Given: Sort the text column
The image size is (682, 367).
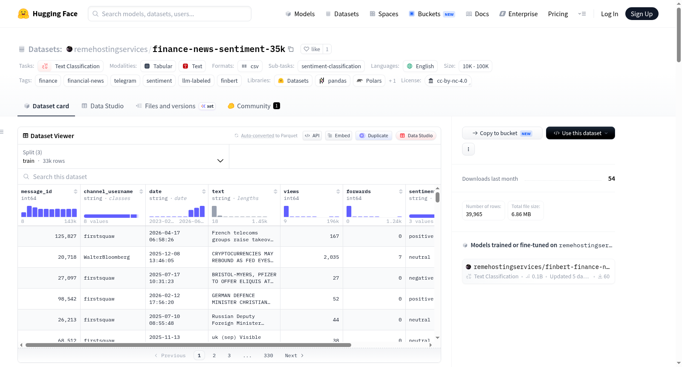Looking at the screenshot, I should (275, 191).
